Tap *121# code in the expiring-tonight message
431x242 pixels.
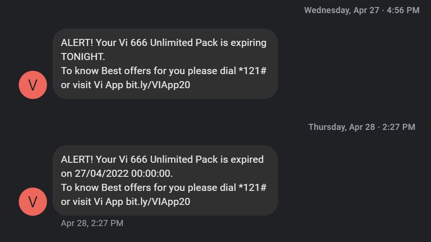[253, 71]
